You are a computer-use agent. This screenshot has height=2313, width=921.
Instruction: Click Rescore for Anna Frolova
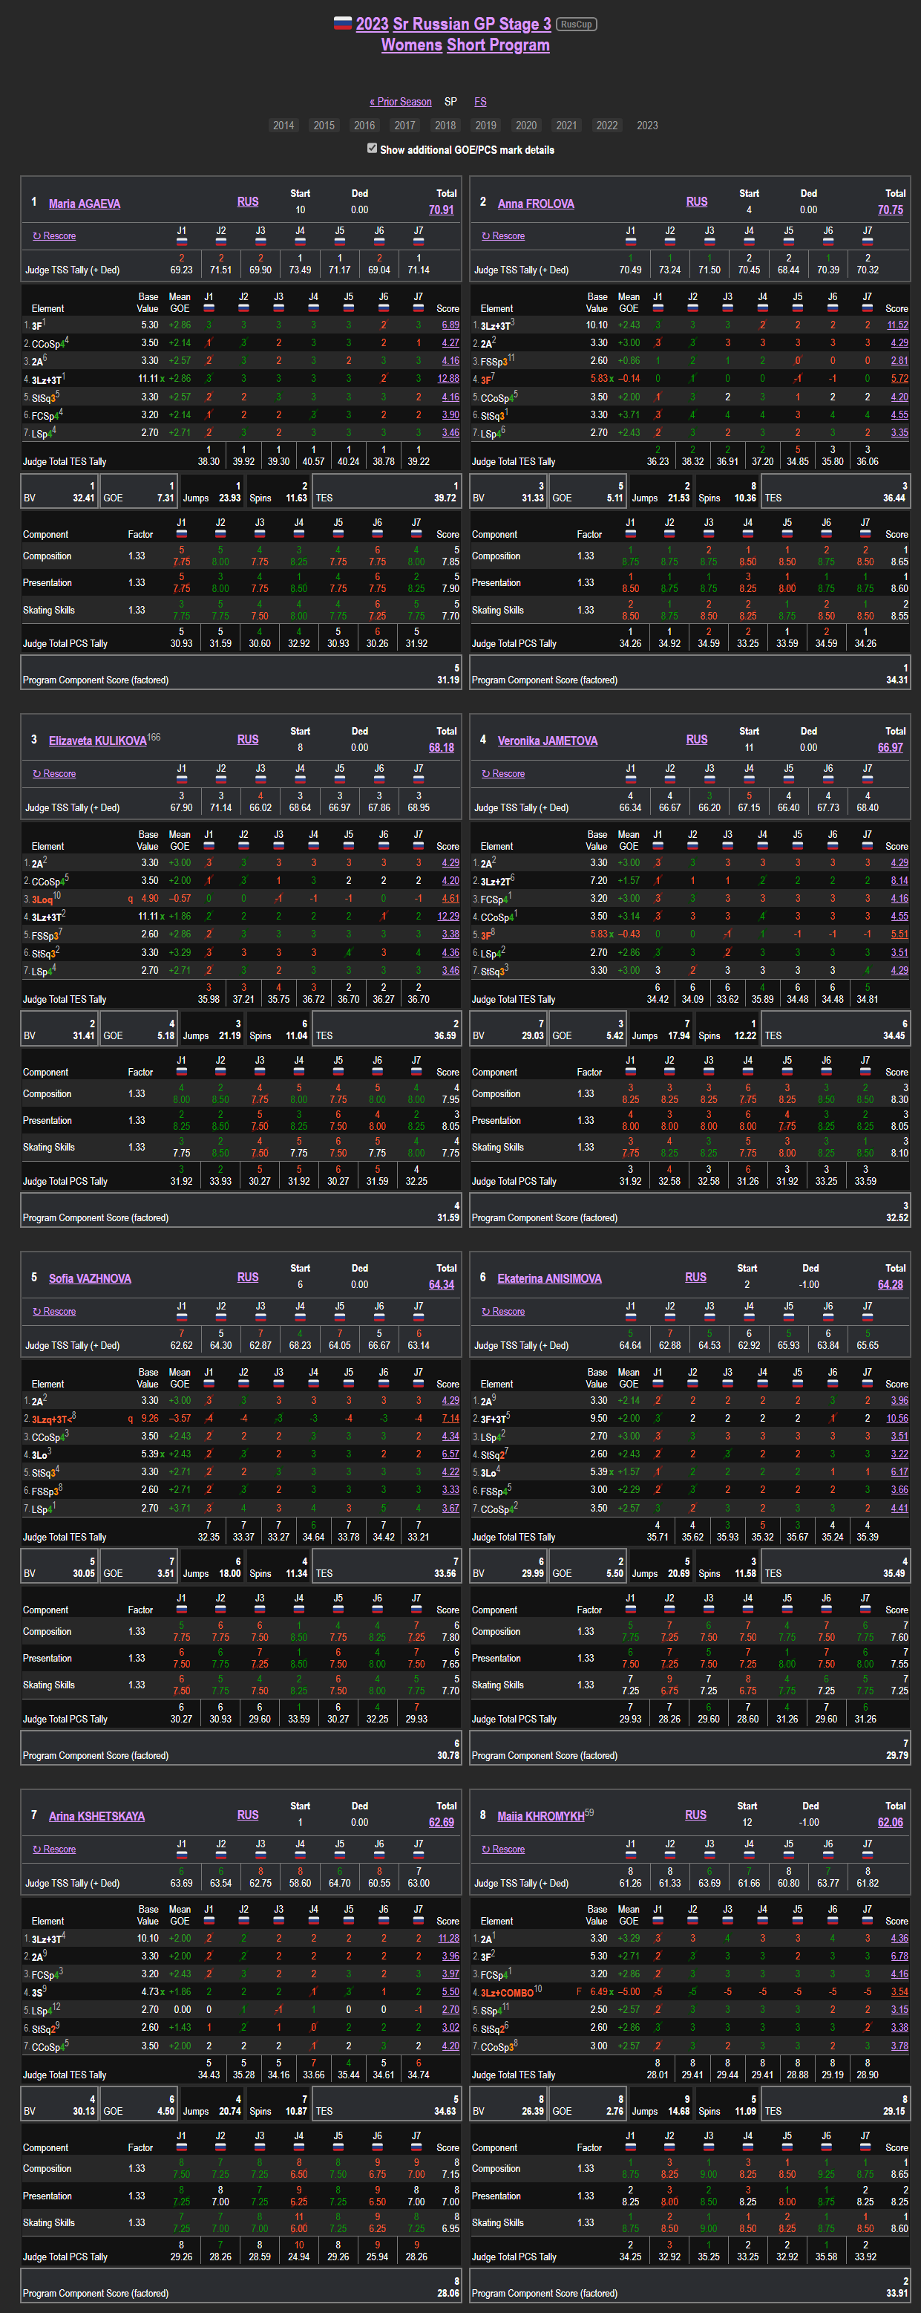click(x=503, y=236)
